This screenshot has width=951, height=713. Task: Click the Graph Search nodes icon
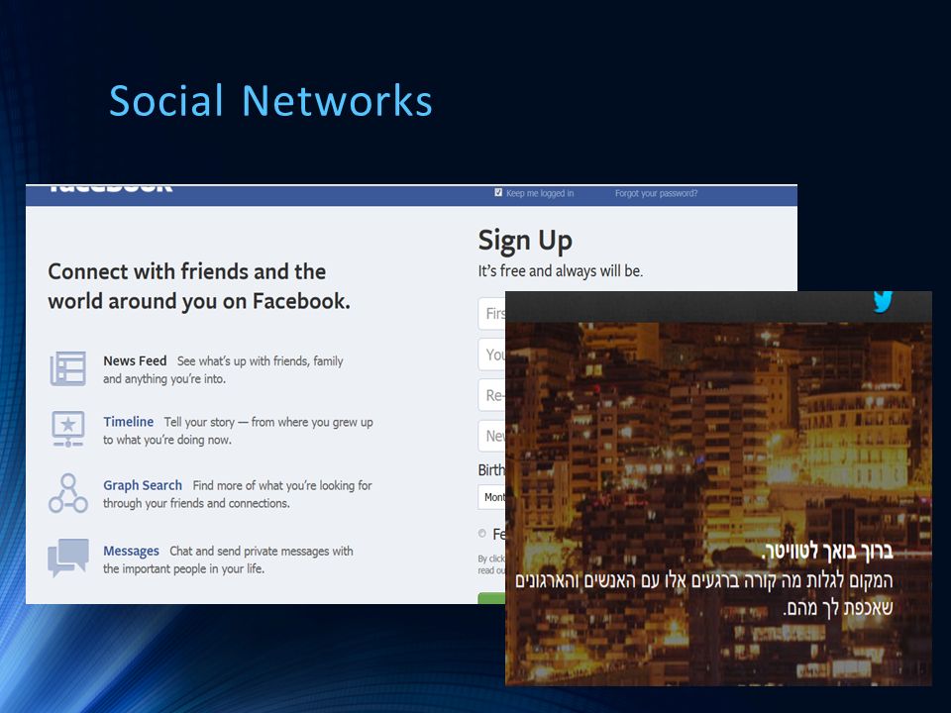tap(68, 493)
